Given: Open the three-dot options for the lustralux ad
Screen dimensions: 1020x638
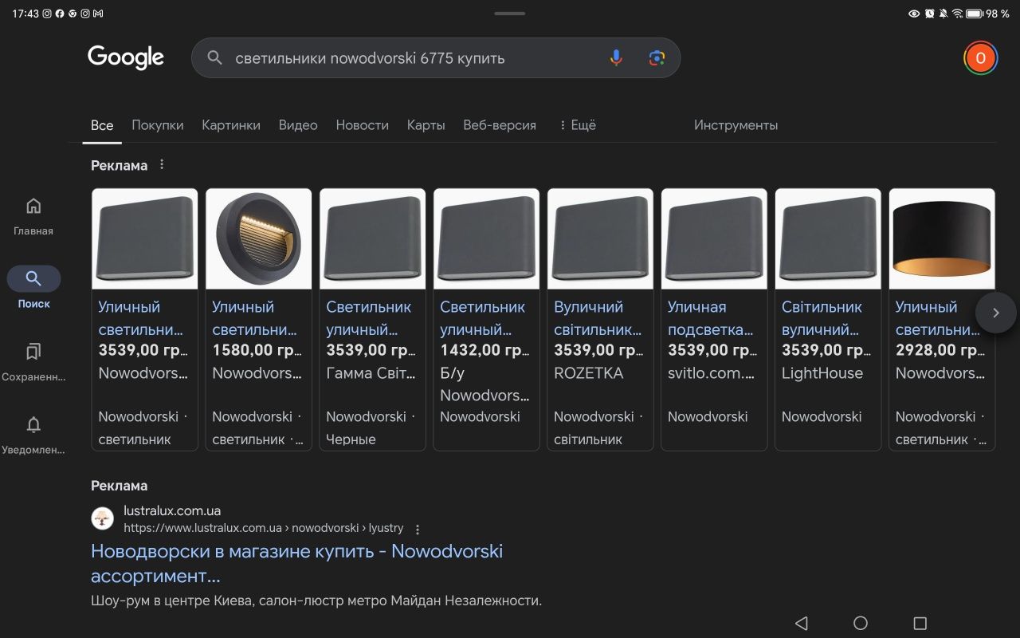Looking at the screenshot, I should [418, 529].
